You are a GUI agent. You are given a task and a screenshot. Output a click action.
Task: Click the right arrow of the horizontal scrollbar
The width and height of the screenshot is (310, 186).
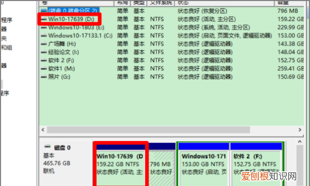[300, 130]
